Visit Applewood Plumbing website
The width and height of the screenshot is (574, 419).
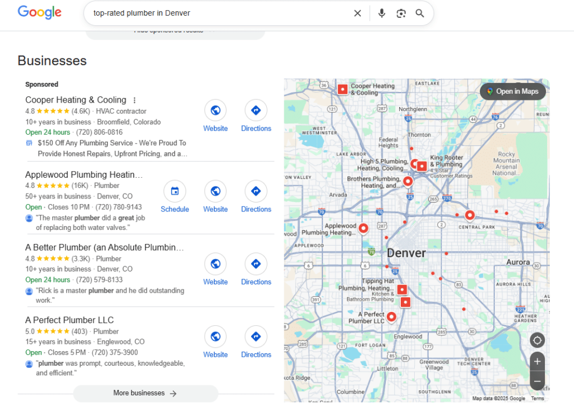point(215,197)
